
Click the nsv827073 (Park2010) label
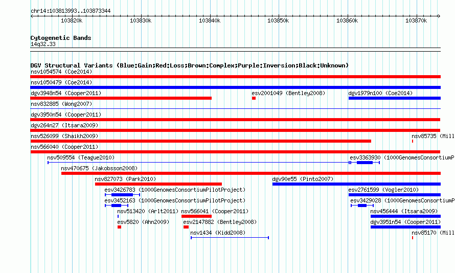pyautogui.click(x=125, y=179)
